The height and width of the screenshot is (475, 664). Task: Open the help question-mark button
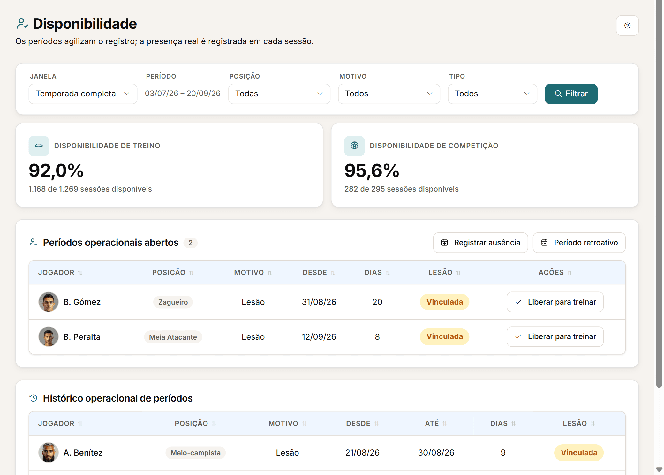click(x=627, y=26)
